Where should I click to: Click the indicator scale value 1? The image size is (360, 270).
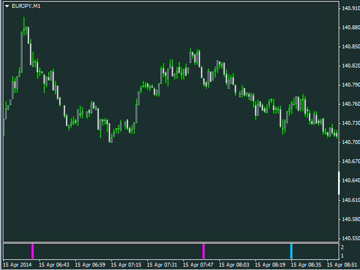point(343,255)
